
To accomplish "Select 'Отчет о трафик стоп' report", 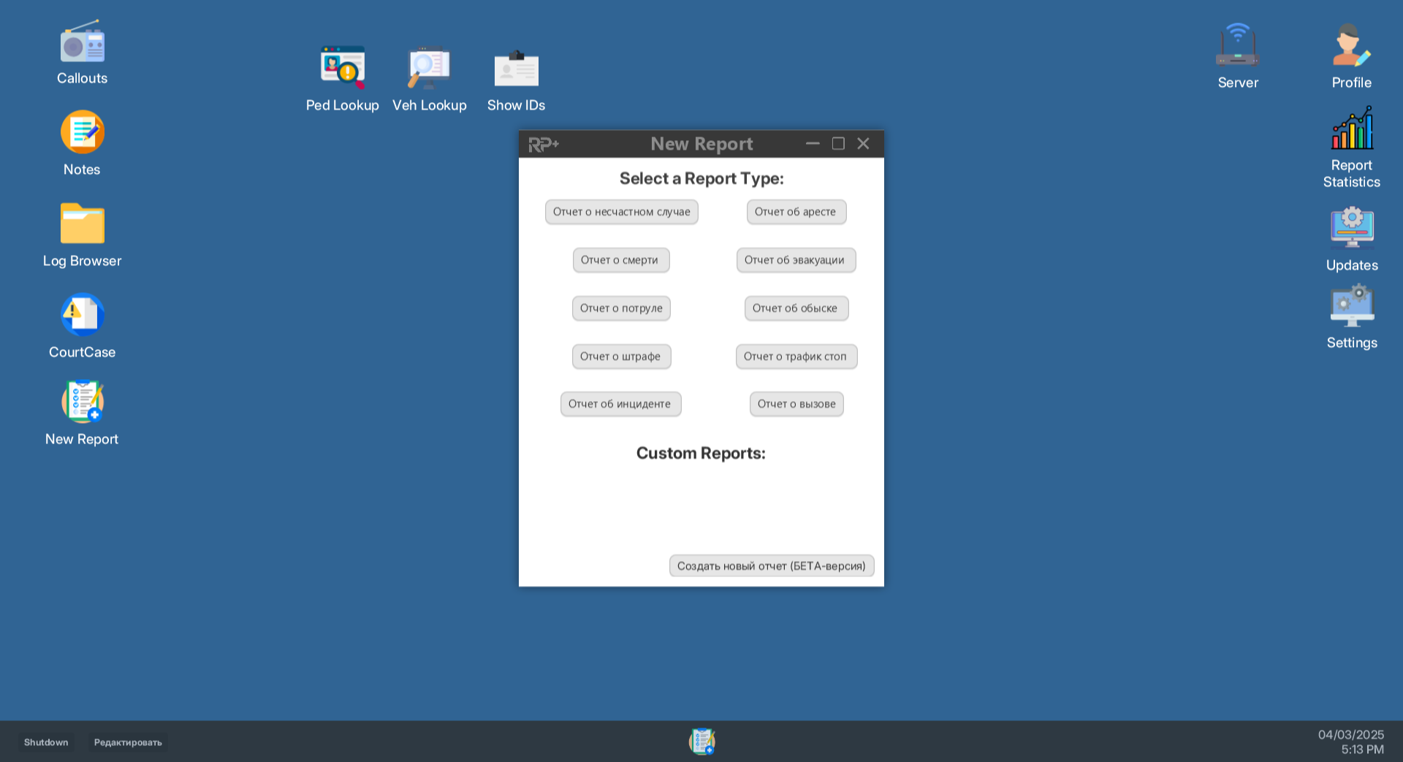I will [x=796, y=357].
